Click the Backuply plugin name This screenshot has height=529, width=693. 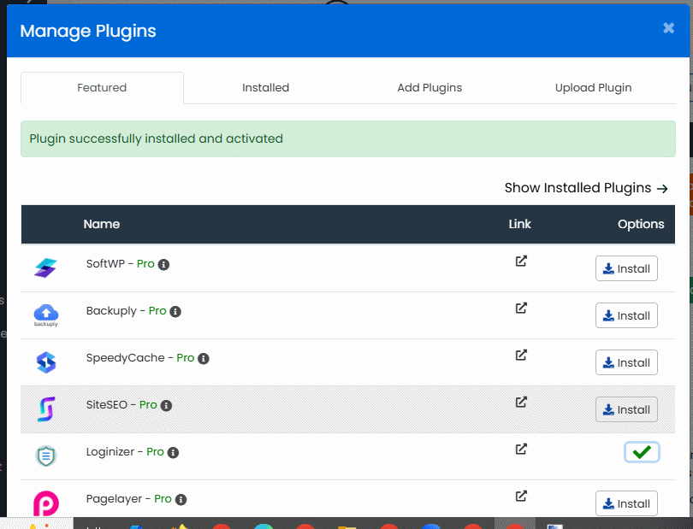point(111,311)
